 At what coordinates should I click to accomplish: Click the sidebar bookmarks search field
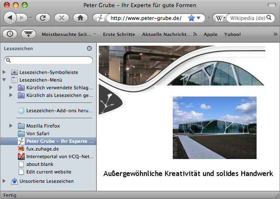click(x=48, y=60)
